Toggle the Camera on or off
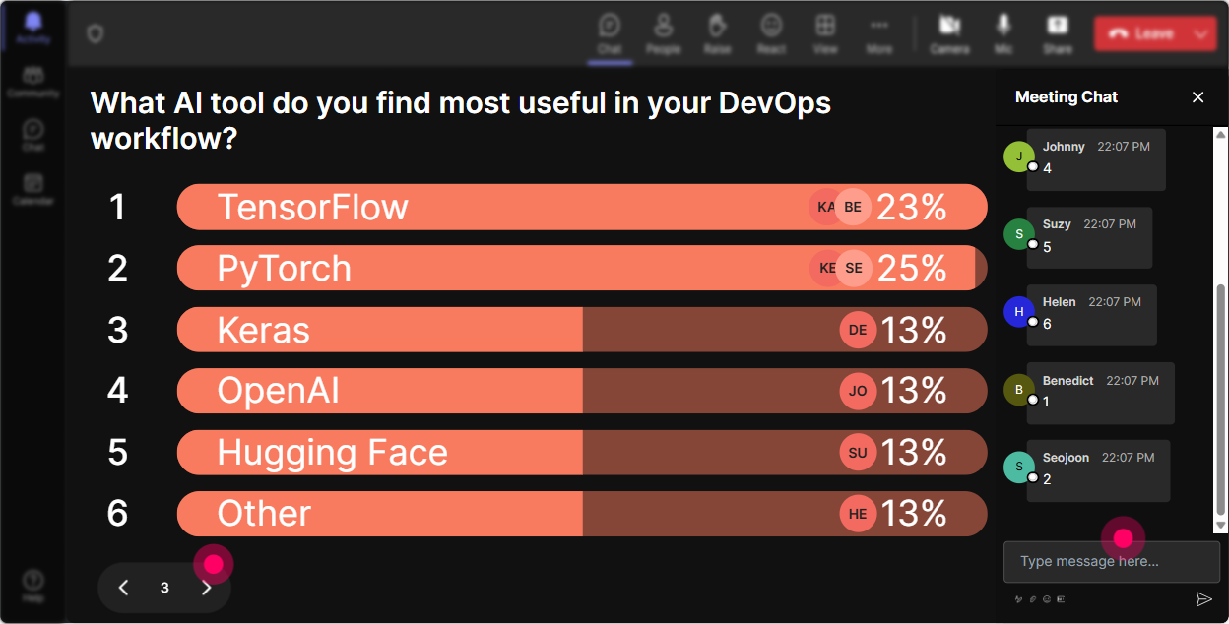This screenshot has height=624, width=1229. [949, 33]
